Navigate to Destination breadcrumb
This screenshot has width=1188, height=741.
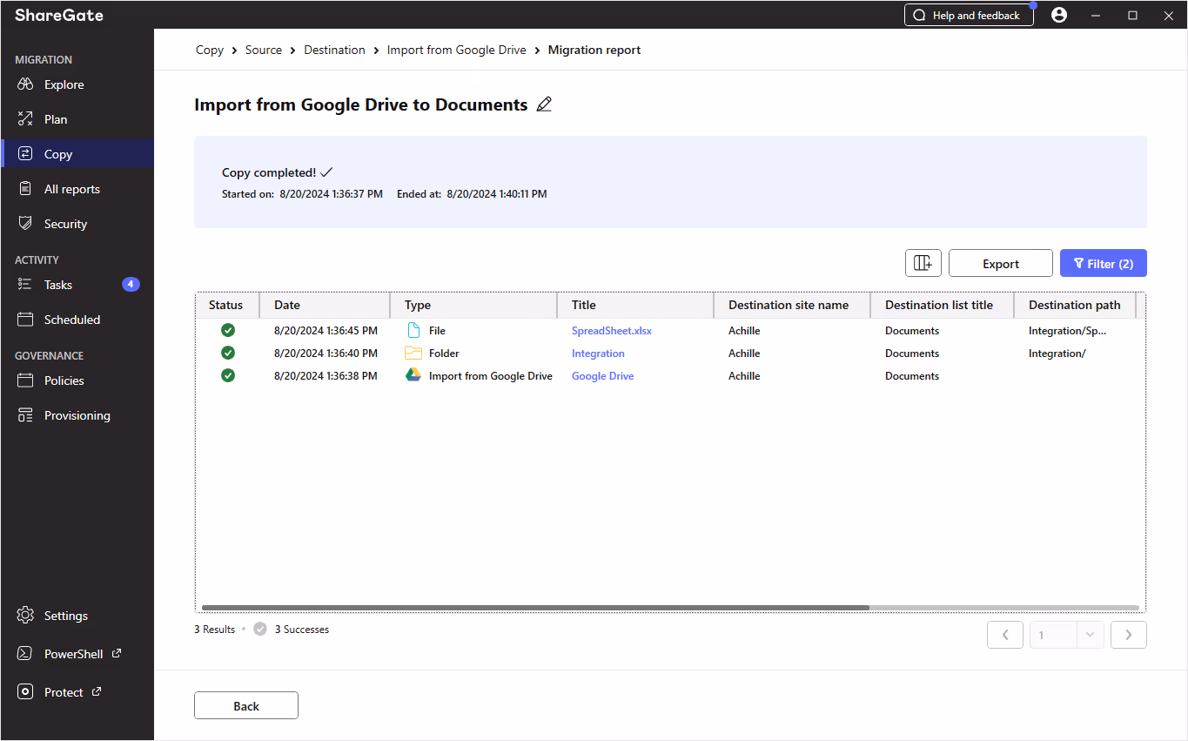point(334,50)
